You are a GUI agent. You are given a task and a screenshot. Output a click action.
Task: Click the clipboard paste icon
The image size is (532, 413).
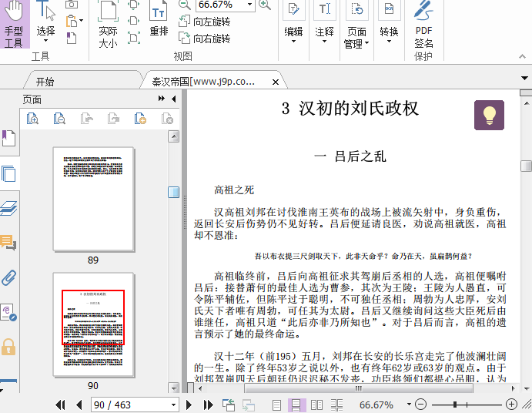click(72, 21)
